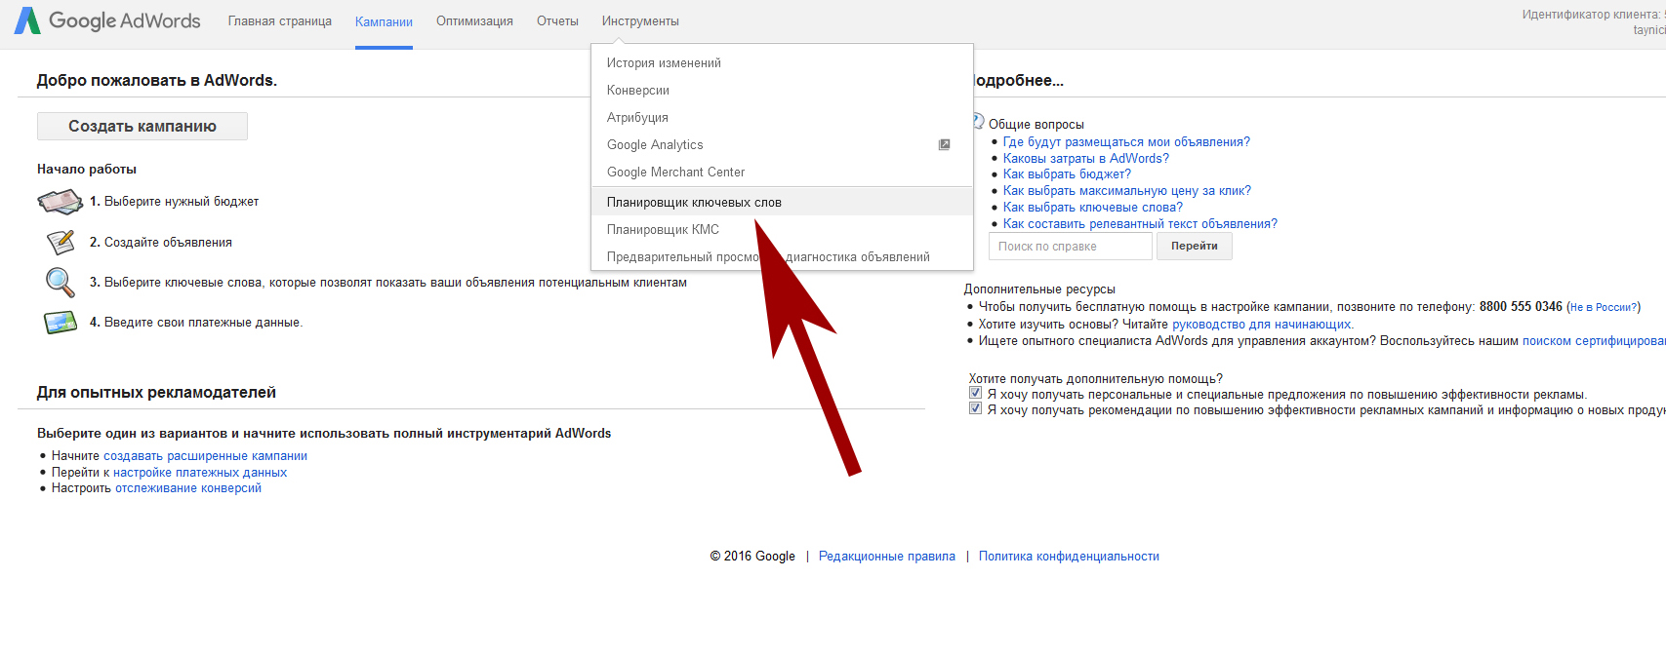Open the создавать расширенные кампании link
Image resolution: width=1666 pixels, height=655 pixels.
click(205, 456)
